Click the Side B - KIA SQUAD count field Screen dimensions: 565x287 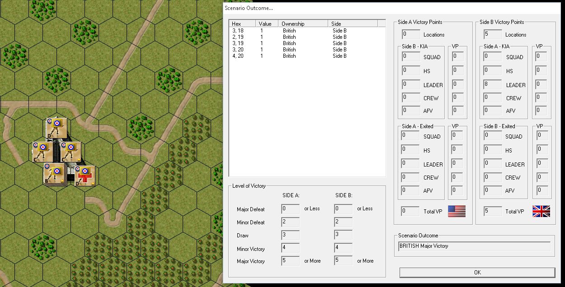pos(411,57)
